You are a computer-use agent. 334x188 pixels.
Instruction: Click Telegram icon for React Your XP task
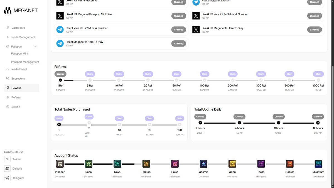[x=60, y=30]
